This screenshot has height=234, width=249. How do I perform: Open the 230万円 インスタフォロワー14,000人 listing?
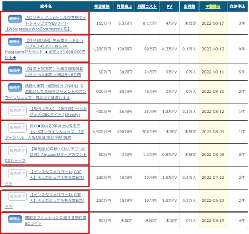coord(55,174)
